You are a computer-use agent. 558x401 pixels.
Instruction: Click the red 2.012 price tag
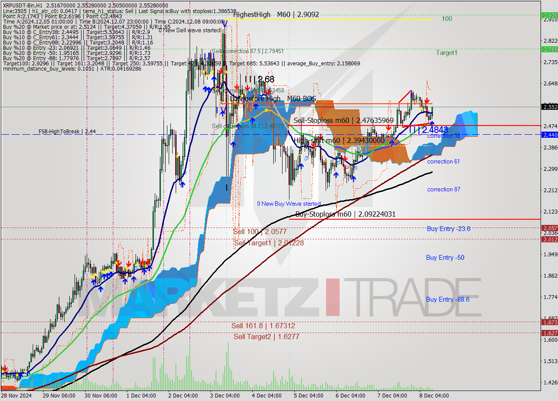click(x=549, y=239)
